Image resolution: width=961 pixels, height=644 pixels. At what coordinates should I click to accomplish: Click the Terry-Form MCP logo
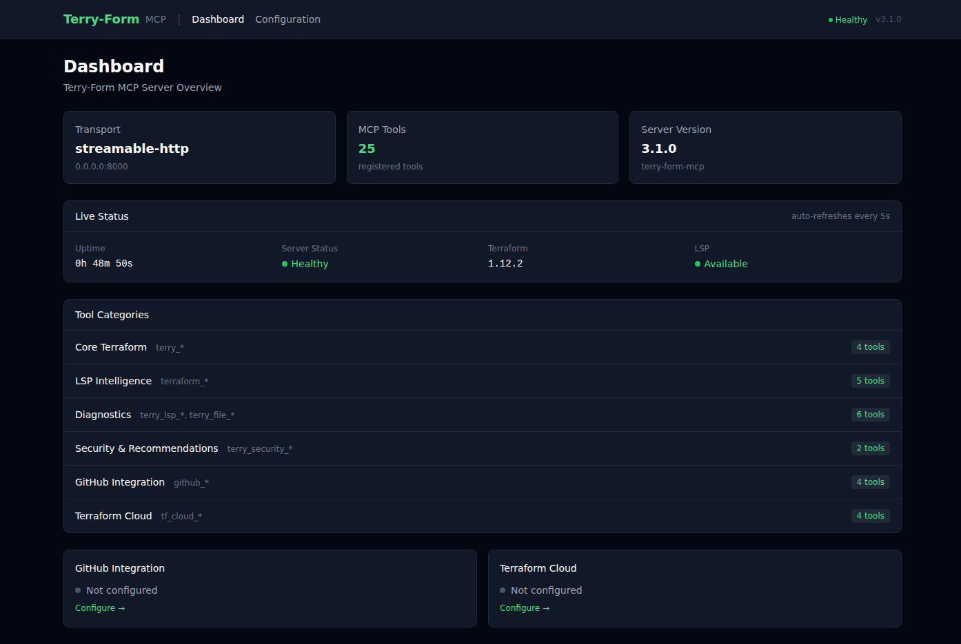[101, 19]
